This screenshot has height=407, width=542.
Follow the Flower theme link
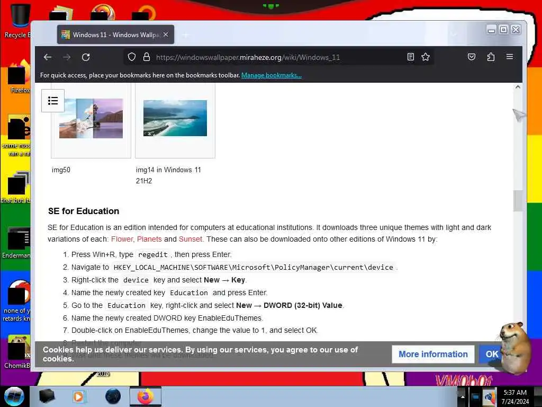click(122, 239)
